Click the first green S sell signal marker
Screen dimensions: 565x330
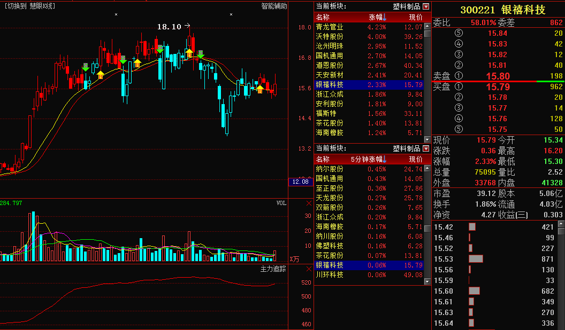pyautogui.click(x=86, y=67)
